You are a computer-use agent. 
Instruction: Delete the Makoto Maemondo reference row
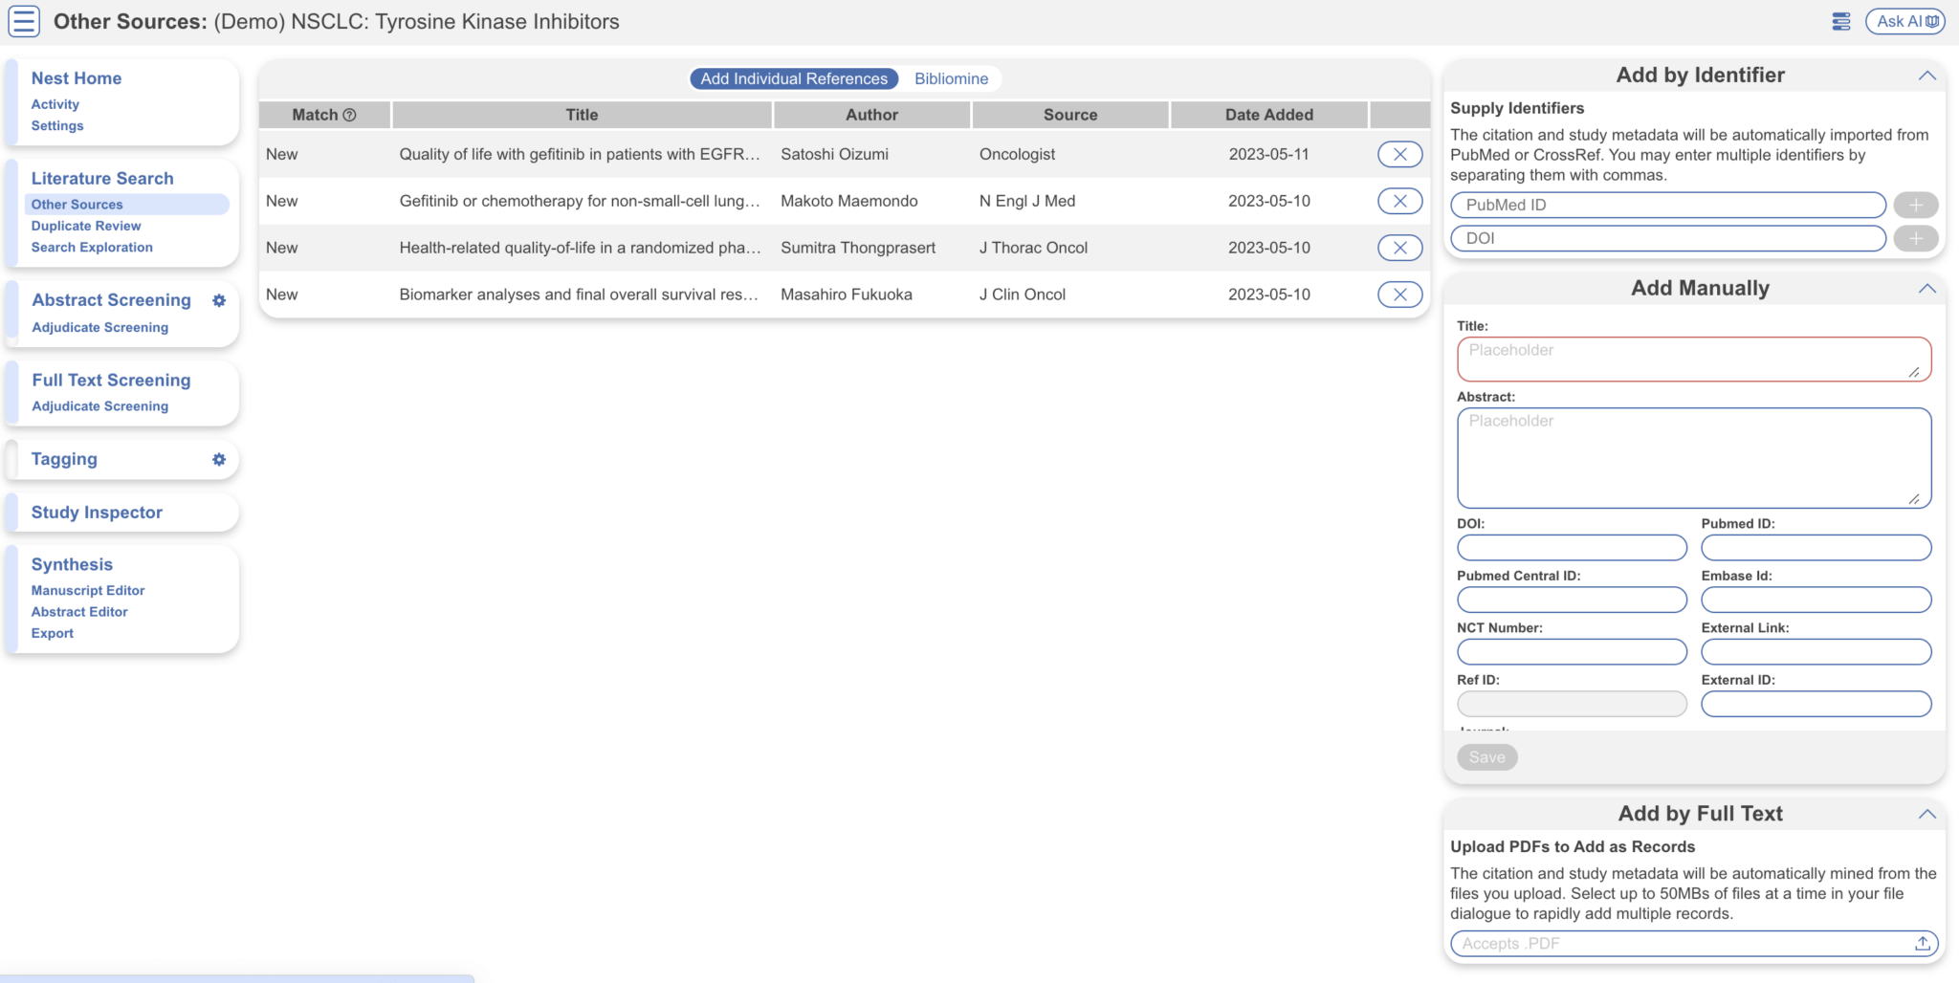(x=1399, y=201)
